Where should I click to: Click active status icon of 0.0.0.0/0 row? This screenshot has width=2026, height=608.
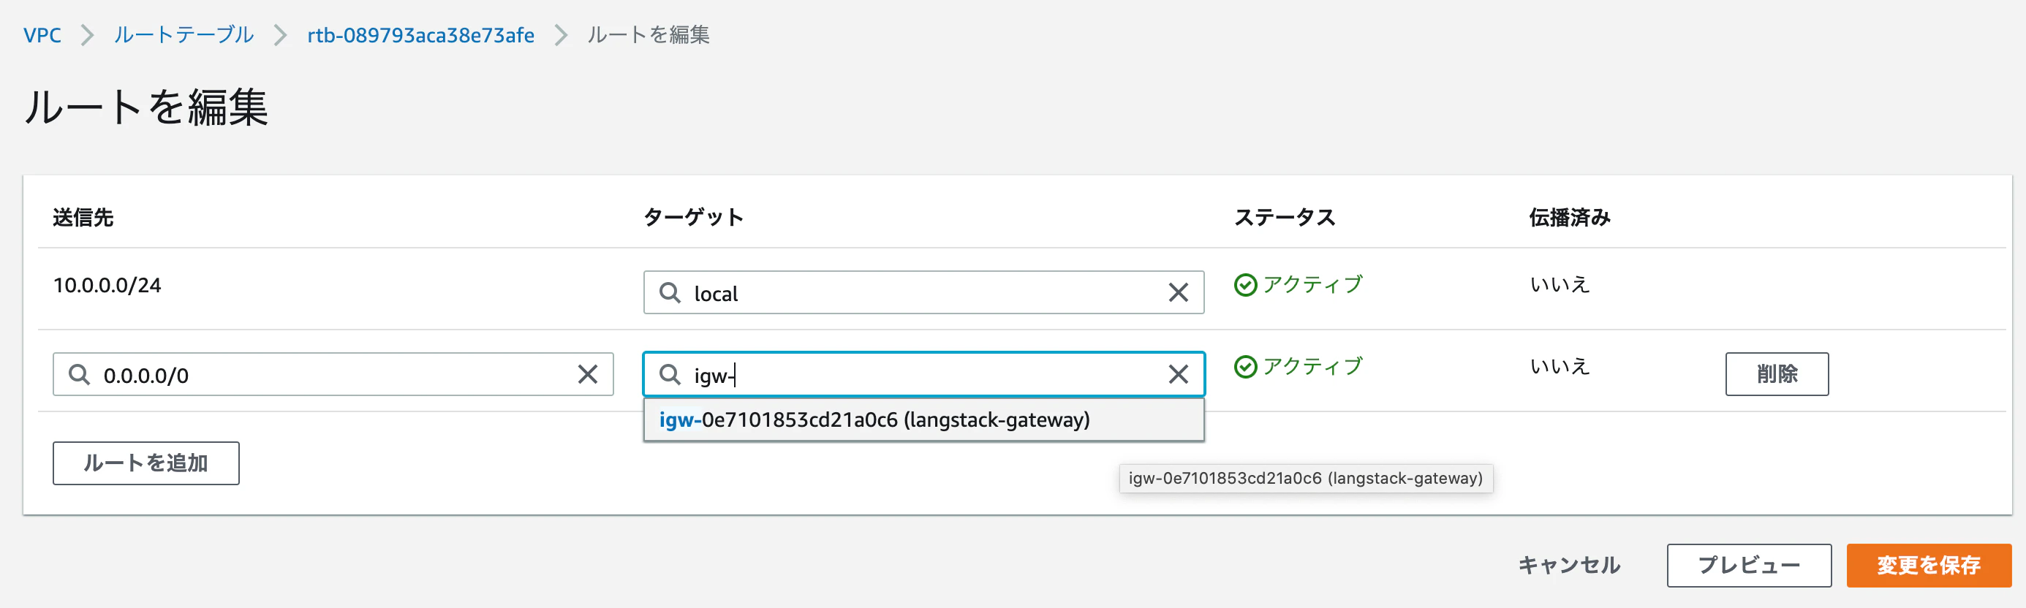coord(1245,367)
